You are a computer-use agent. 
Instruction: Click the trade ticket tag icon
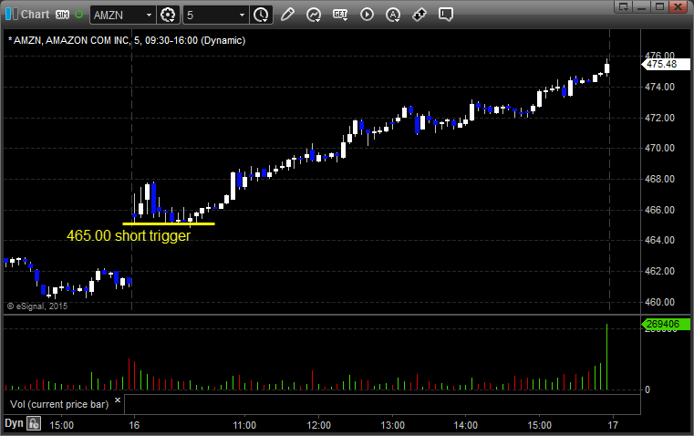click(x=420, y=15)
